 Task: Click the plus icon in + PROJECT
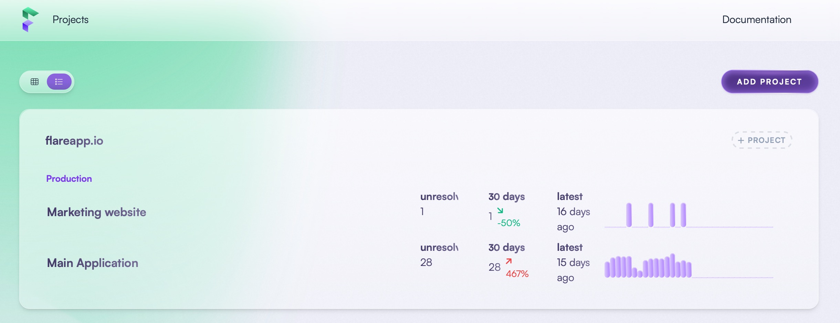click(x=741, y=141)
